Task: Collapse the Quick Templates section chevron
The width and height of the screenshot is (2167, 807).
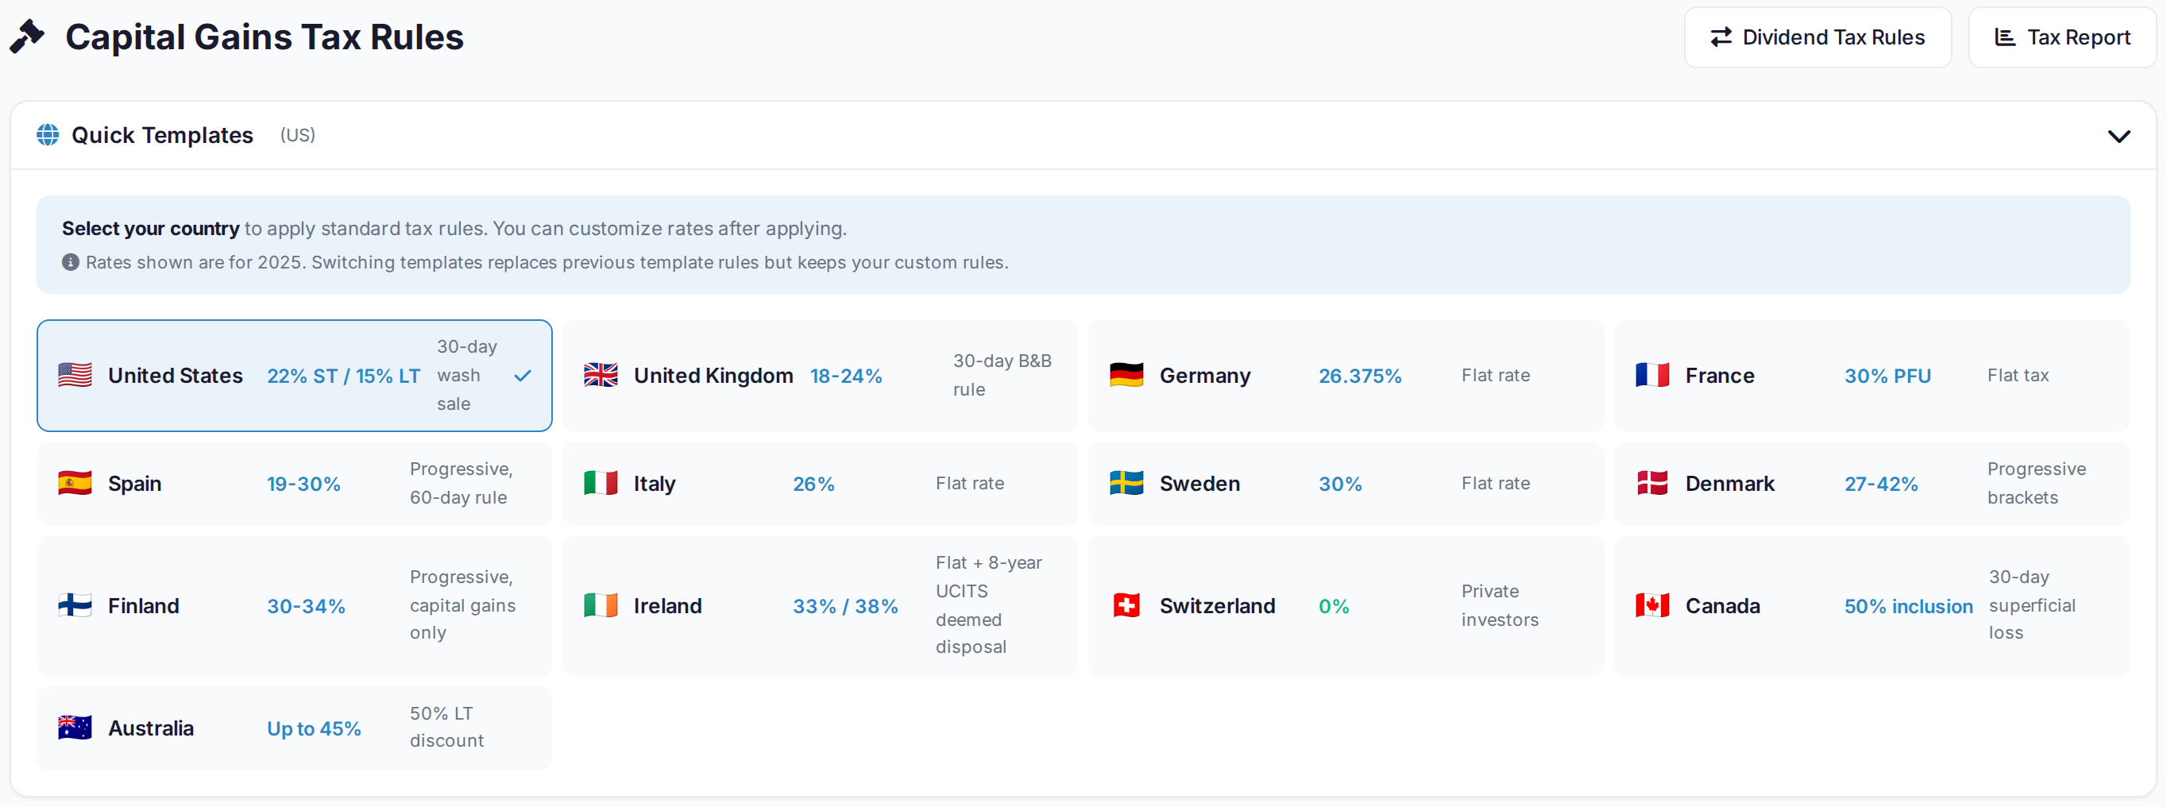Action: pyautogui.click(x=2119, y=137)
